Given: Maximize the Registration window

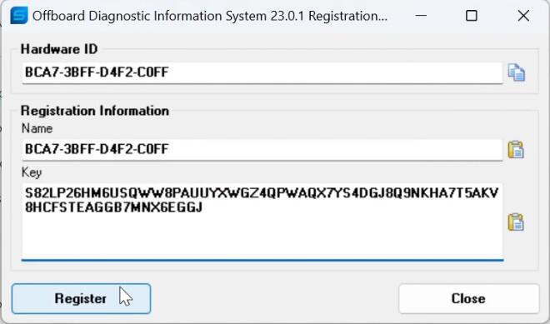Looking at the screenshot, I should (472, 16).
